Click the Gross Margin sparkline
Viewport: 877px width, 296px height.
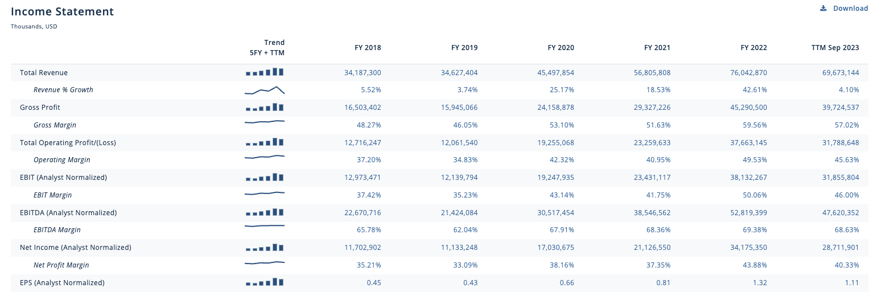click(x=265, y=122)
